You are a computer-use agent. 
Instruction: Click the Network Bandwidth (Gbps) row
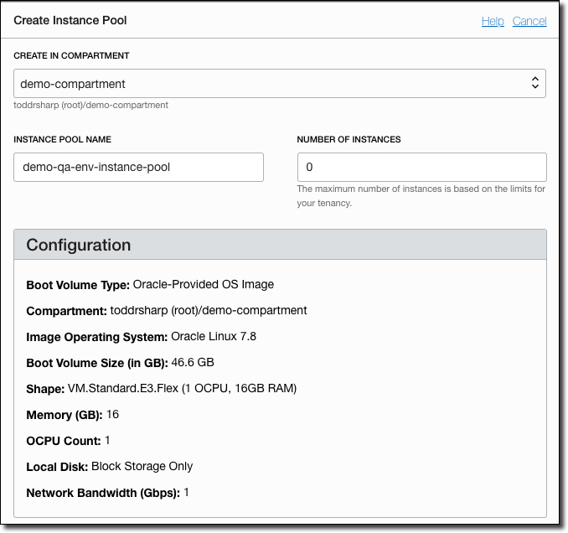pos(107,493)
